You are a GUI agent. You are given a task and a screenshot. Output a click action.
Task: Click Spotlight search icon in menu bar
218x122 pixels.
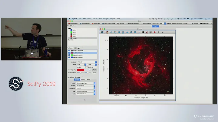point(168,19)
